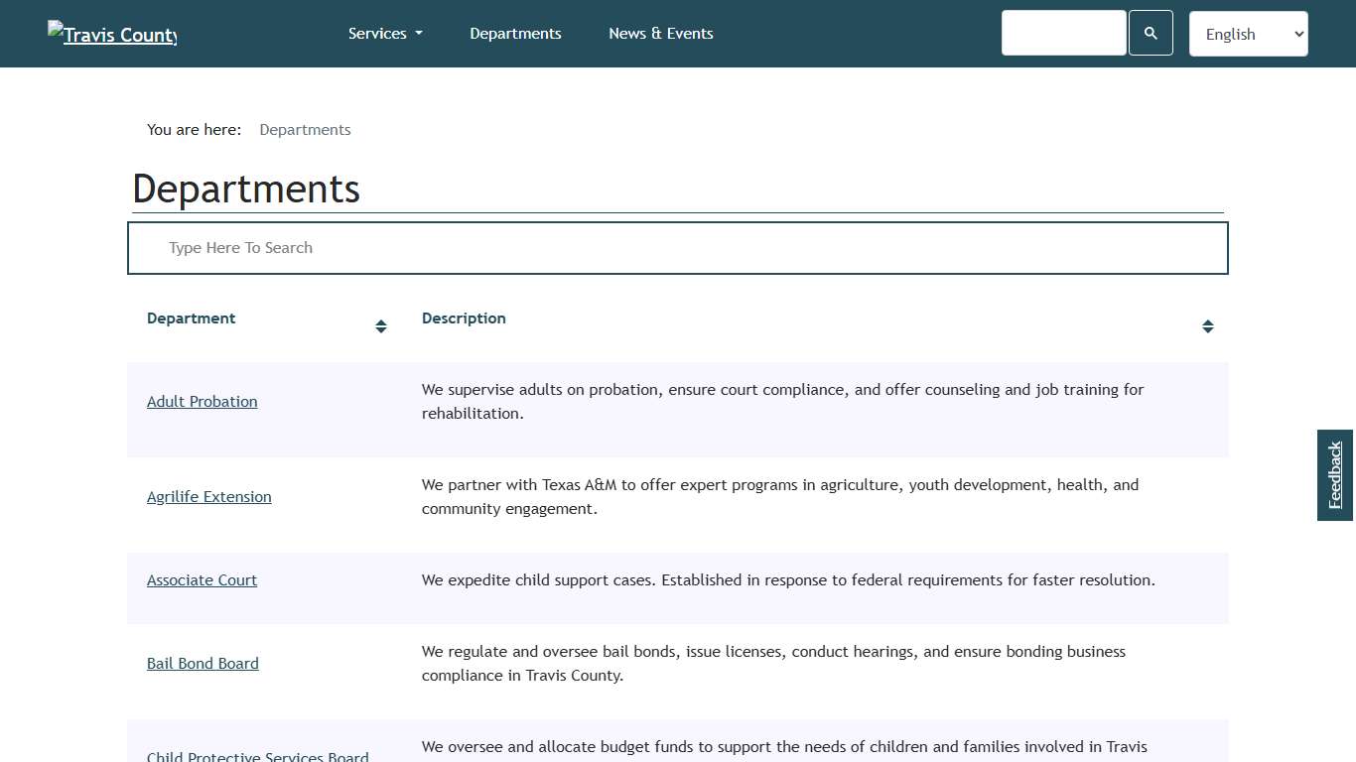Click the Department column header
The height and width of the screenshot is (762, 1356).
coord(192,318)
